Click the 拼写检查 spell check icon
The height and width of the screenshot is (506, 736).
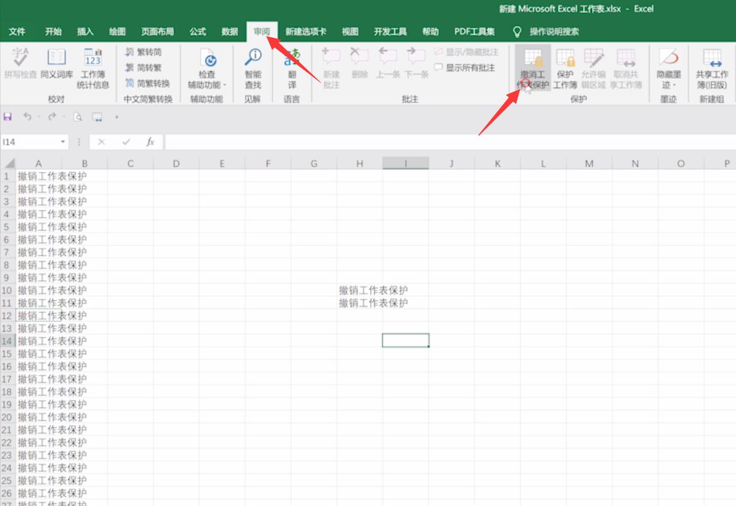[x=20, y=58]
